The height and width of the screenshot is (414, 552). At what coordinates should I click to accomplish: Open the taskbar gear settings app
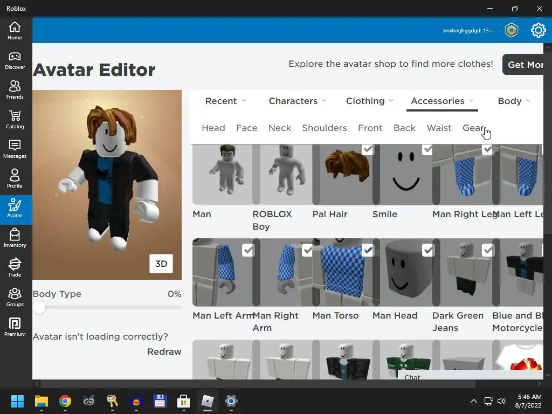pyautogui.click(x=231, y=401)
